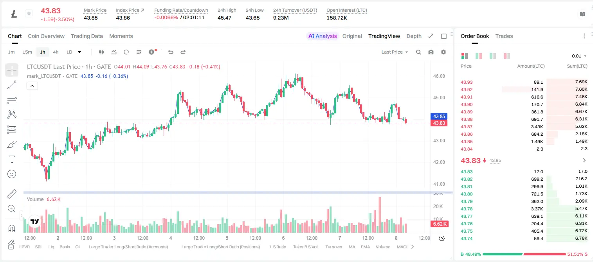Switch chart view to Depth

point(414,36)
